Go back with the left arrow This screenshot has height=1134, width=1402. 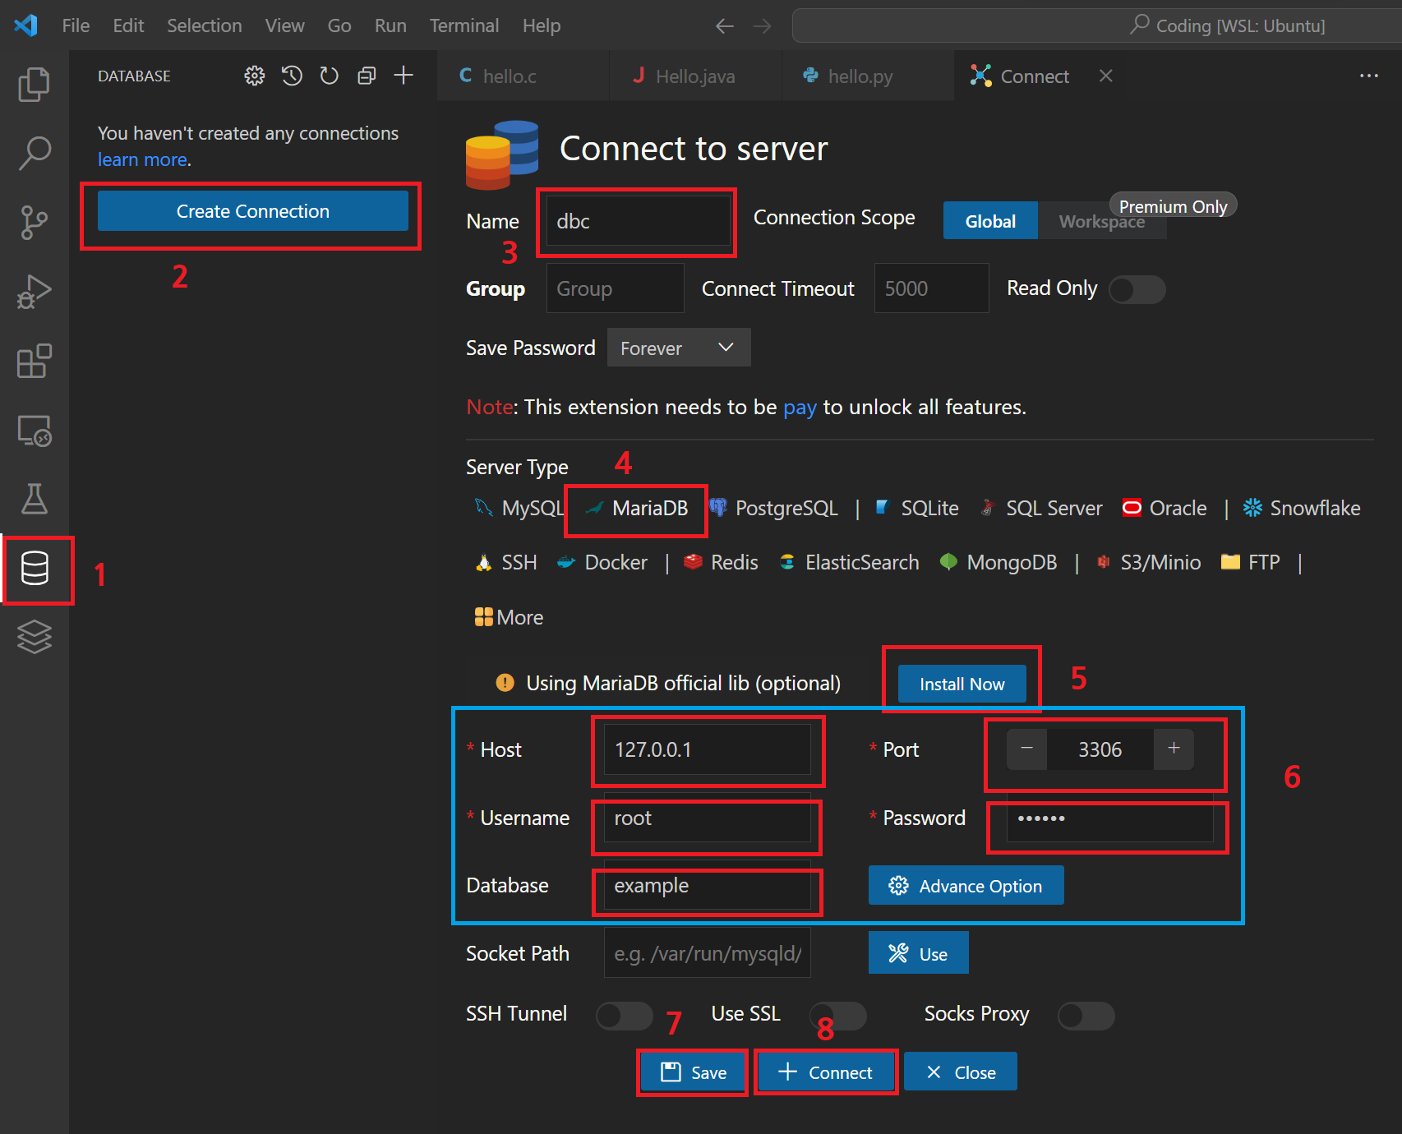tap(724, 26)
